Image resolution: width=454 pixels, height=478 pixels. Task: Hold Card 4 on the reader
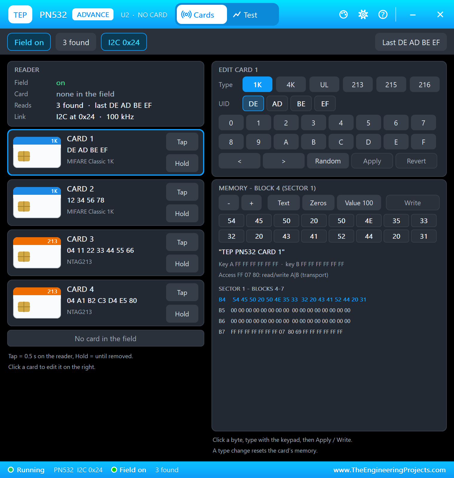182,314
